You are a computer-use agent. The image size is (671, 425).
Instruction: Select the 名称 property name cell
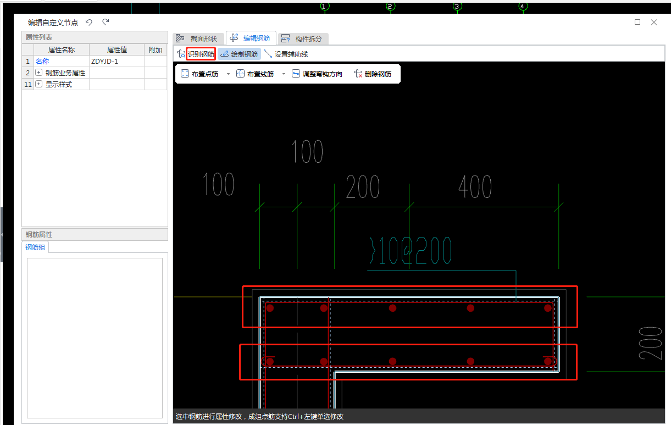[62, 62]
